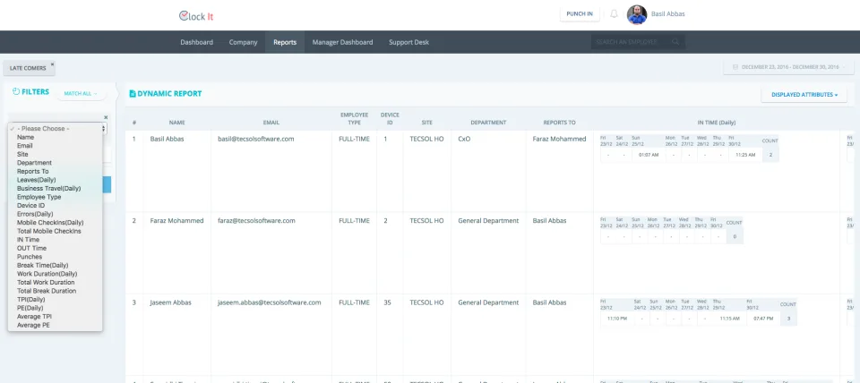This screenshot has height=383, width=860.
Task: Expand Displayed Attributes dropdown
Action: tap(804, 95)
